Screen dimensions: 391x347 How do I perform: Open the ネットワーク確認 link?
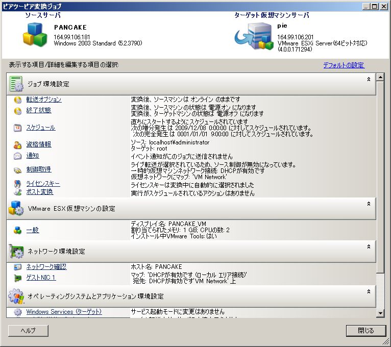click(x=46, y=267)
